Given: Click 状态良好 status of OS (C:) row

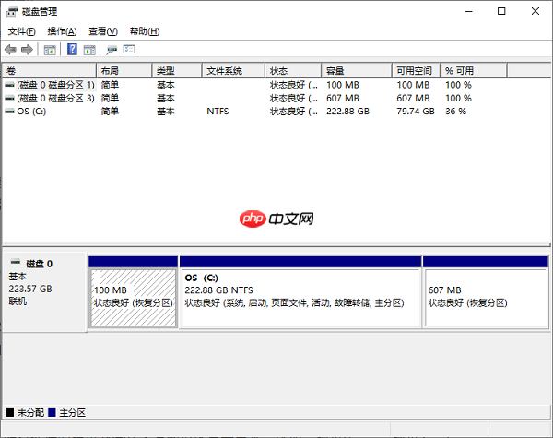Looking at the screenshot, I should [293, 112].
